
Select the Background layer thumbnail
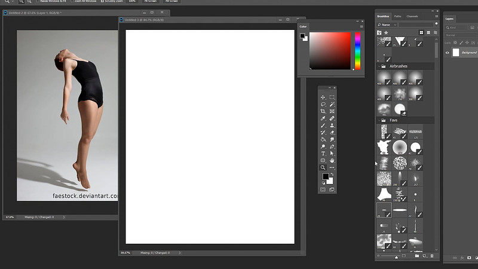pyautogui.click(x=456, y=53)
